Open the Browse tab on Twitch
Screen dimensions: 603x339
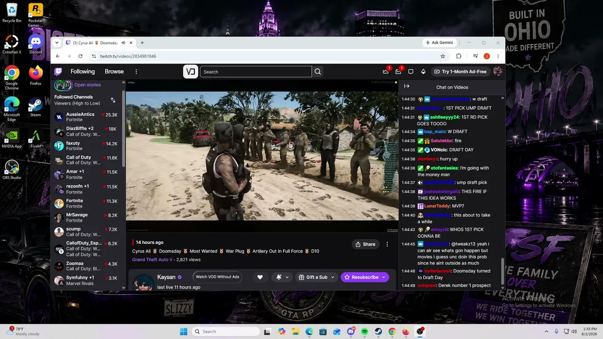tap(114, 72)
